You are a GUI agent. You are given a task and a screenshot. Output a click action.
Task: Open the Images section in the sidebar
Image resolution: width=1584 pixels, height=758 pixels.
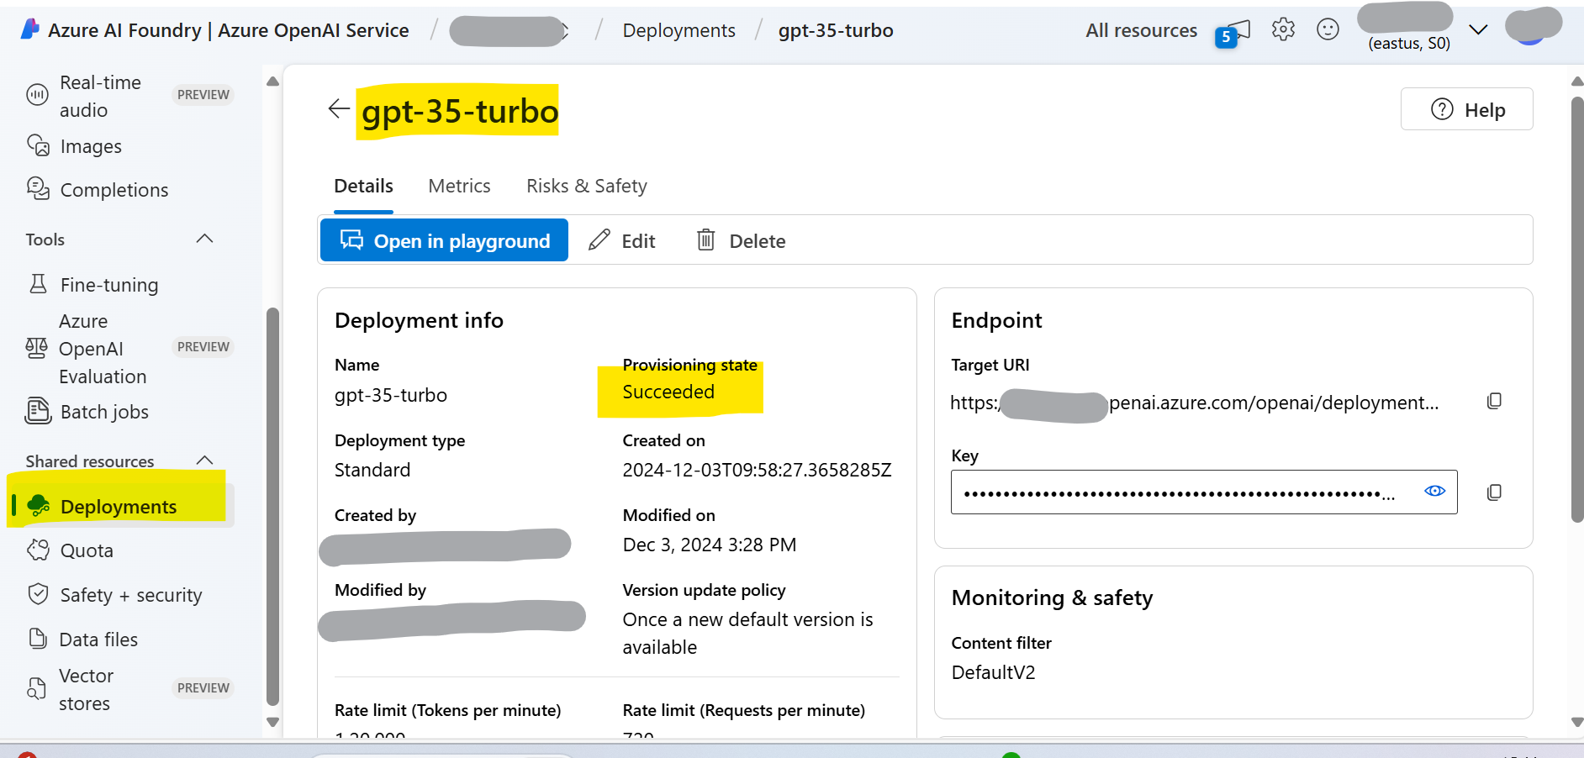point(90,145)
